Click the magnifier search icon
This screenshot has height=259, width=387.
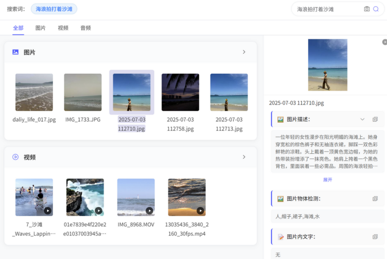click(376, 9)
